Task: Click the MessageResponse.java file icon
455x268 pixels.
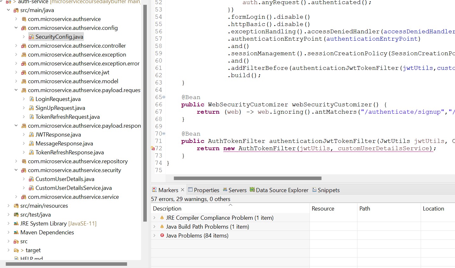Action: coord(31,144)
